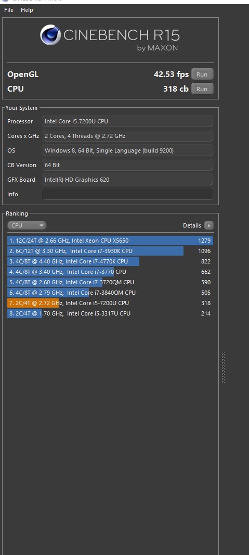Click the Processor field Intel Core i5-7200U
This screenshot has height=555, width=249.
[x=127, y=121]
